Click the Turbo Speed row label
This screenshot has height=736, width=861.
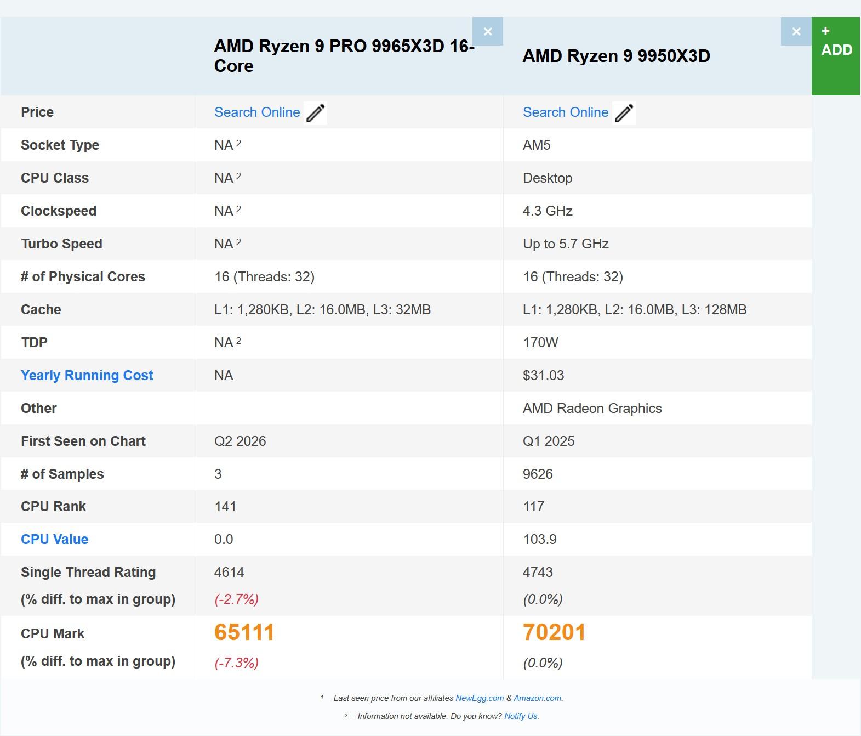point(62,244)
